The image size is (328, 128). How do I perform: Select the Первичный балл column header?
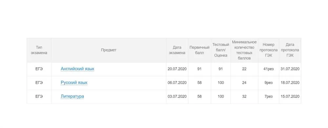tap(199, 50)
